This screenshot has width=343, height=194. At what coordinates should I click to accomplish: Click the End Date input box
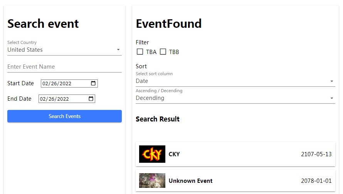(63, 99)
